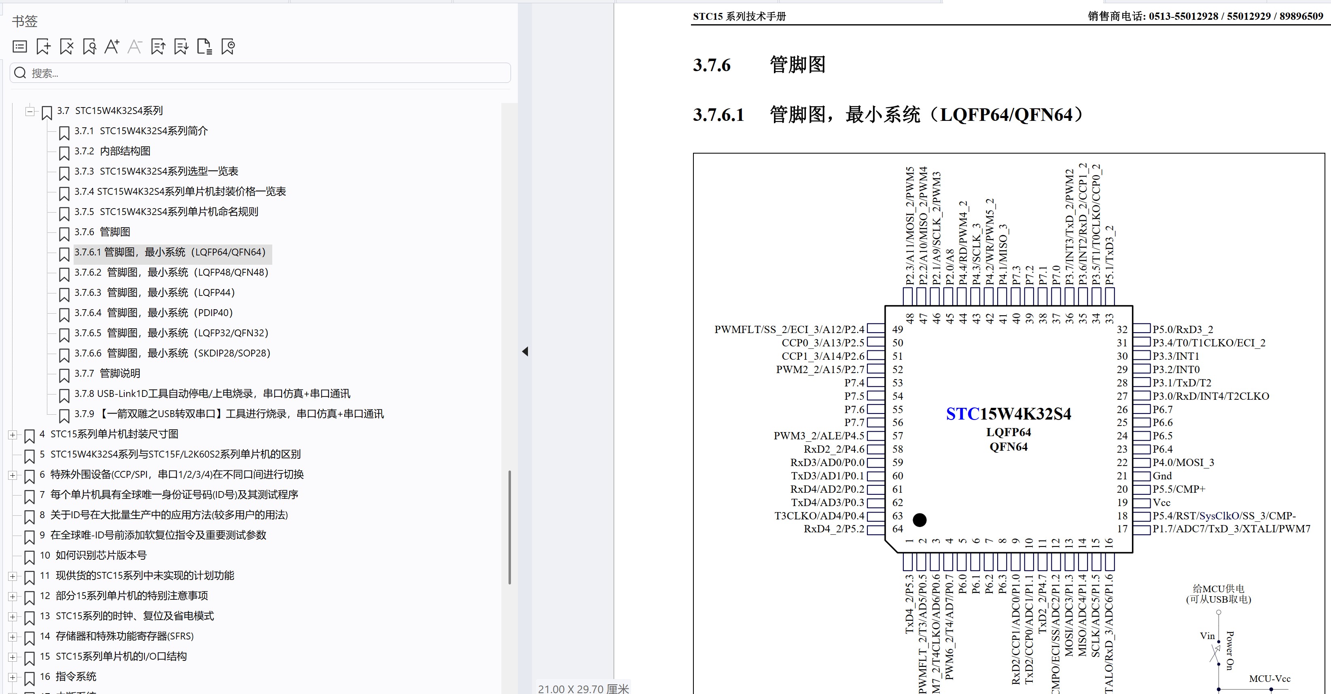This screenshot has width=1331, height=694.
Task: Click bookmark icon beside 16 指令系统
Action: click(30, 679)
